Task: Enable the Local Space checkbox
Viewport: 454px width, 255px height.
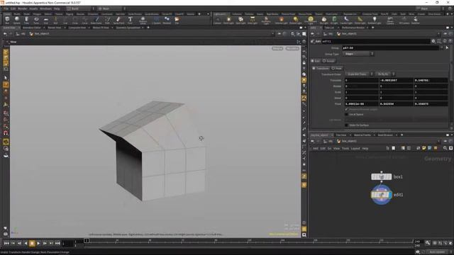Action: coord(346,115)
